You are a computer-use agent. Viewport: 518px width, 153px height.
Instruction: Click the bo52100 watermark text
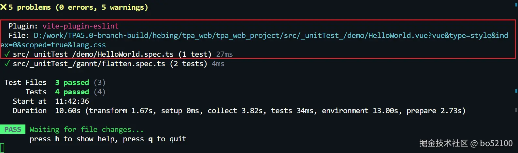tap(496, 143)
